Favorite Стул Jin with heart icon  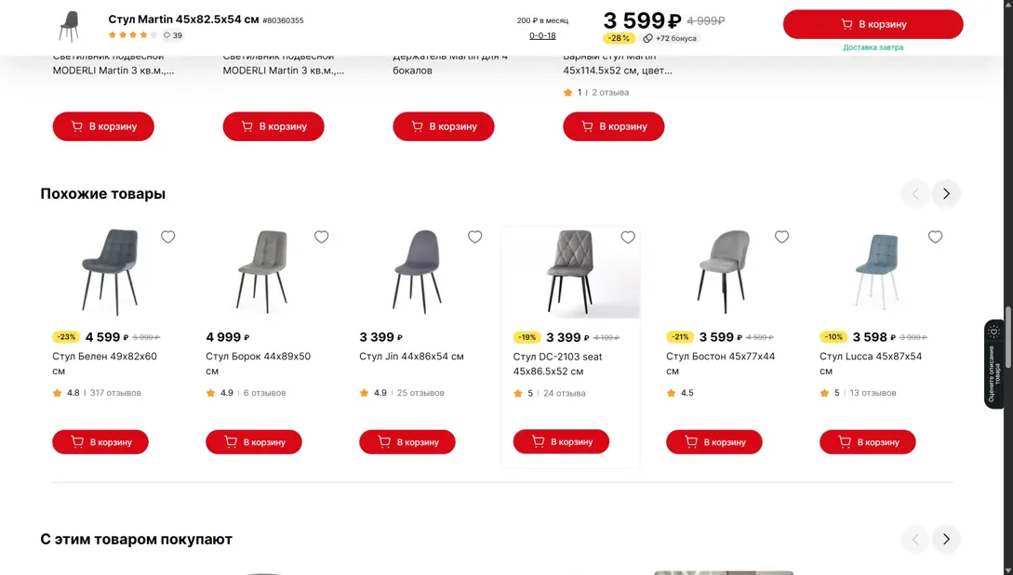pyautogui.click(x=475, y=237)
